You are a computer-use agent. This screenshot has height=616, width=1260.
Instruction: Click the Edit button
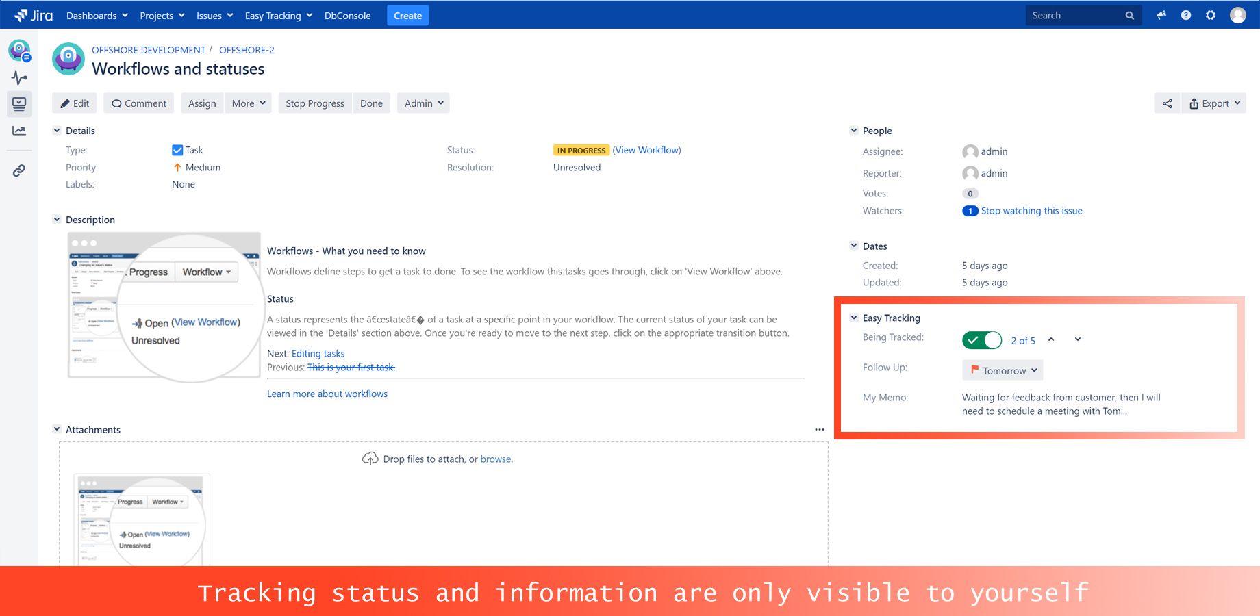pyautogui.click(x=75, y=103)
